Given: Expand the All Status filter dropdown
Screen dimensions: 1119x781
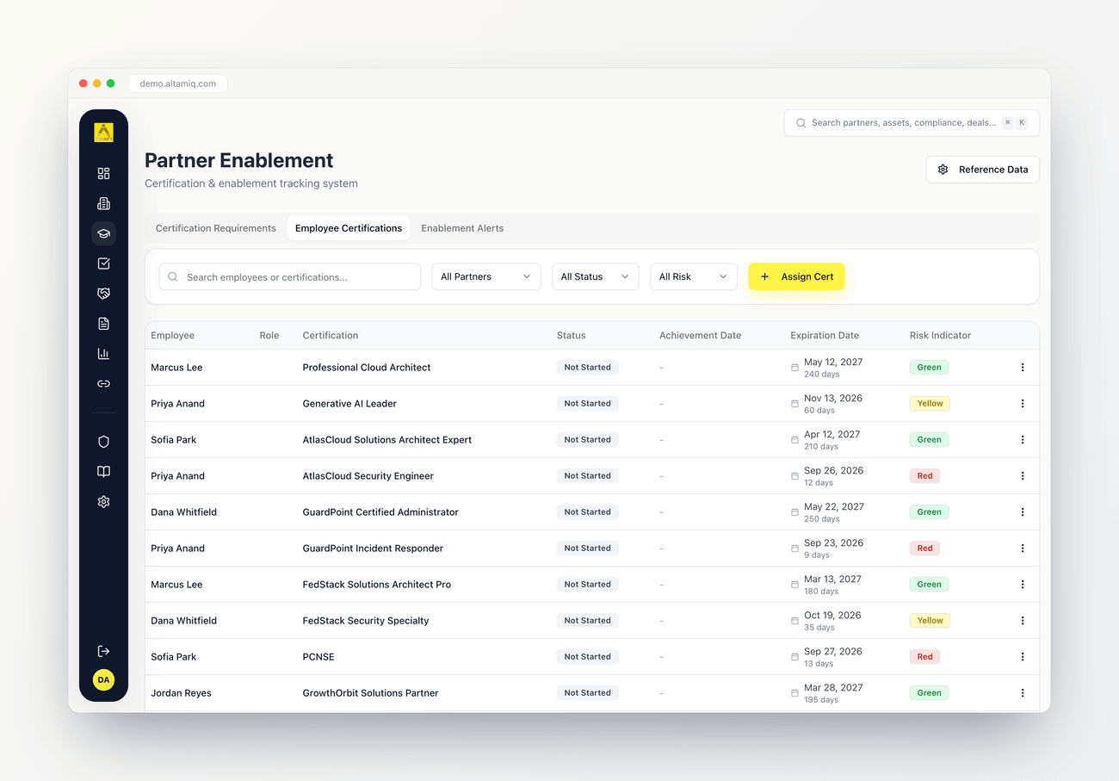Looking at the screenshot, I should pyautogui.click(x=595, y=276).
